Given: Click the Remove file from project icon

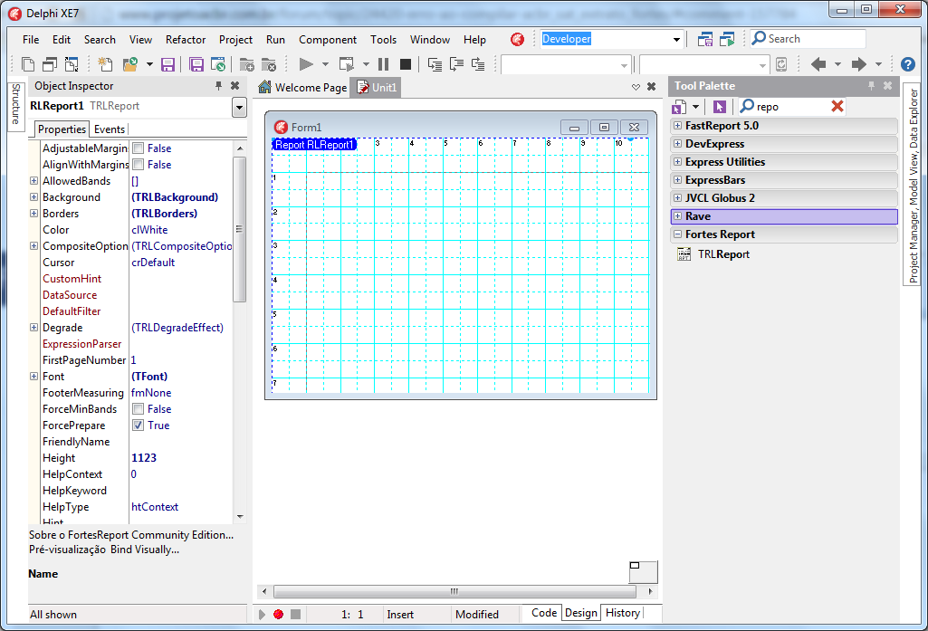Looking at the screenshot, I should tap(269, 64).
